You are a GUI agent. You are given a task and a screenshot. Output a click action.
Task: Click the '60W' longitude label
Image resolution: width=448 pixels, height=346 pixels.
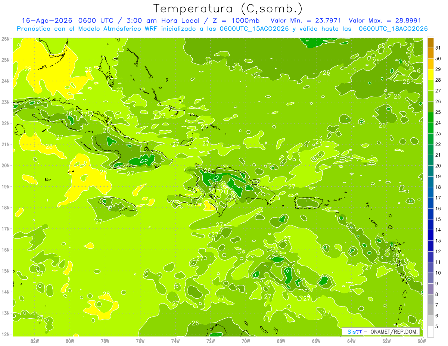(421, 341)
